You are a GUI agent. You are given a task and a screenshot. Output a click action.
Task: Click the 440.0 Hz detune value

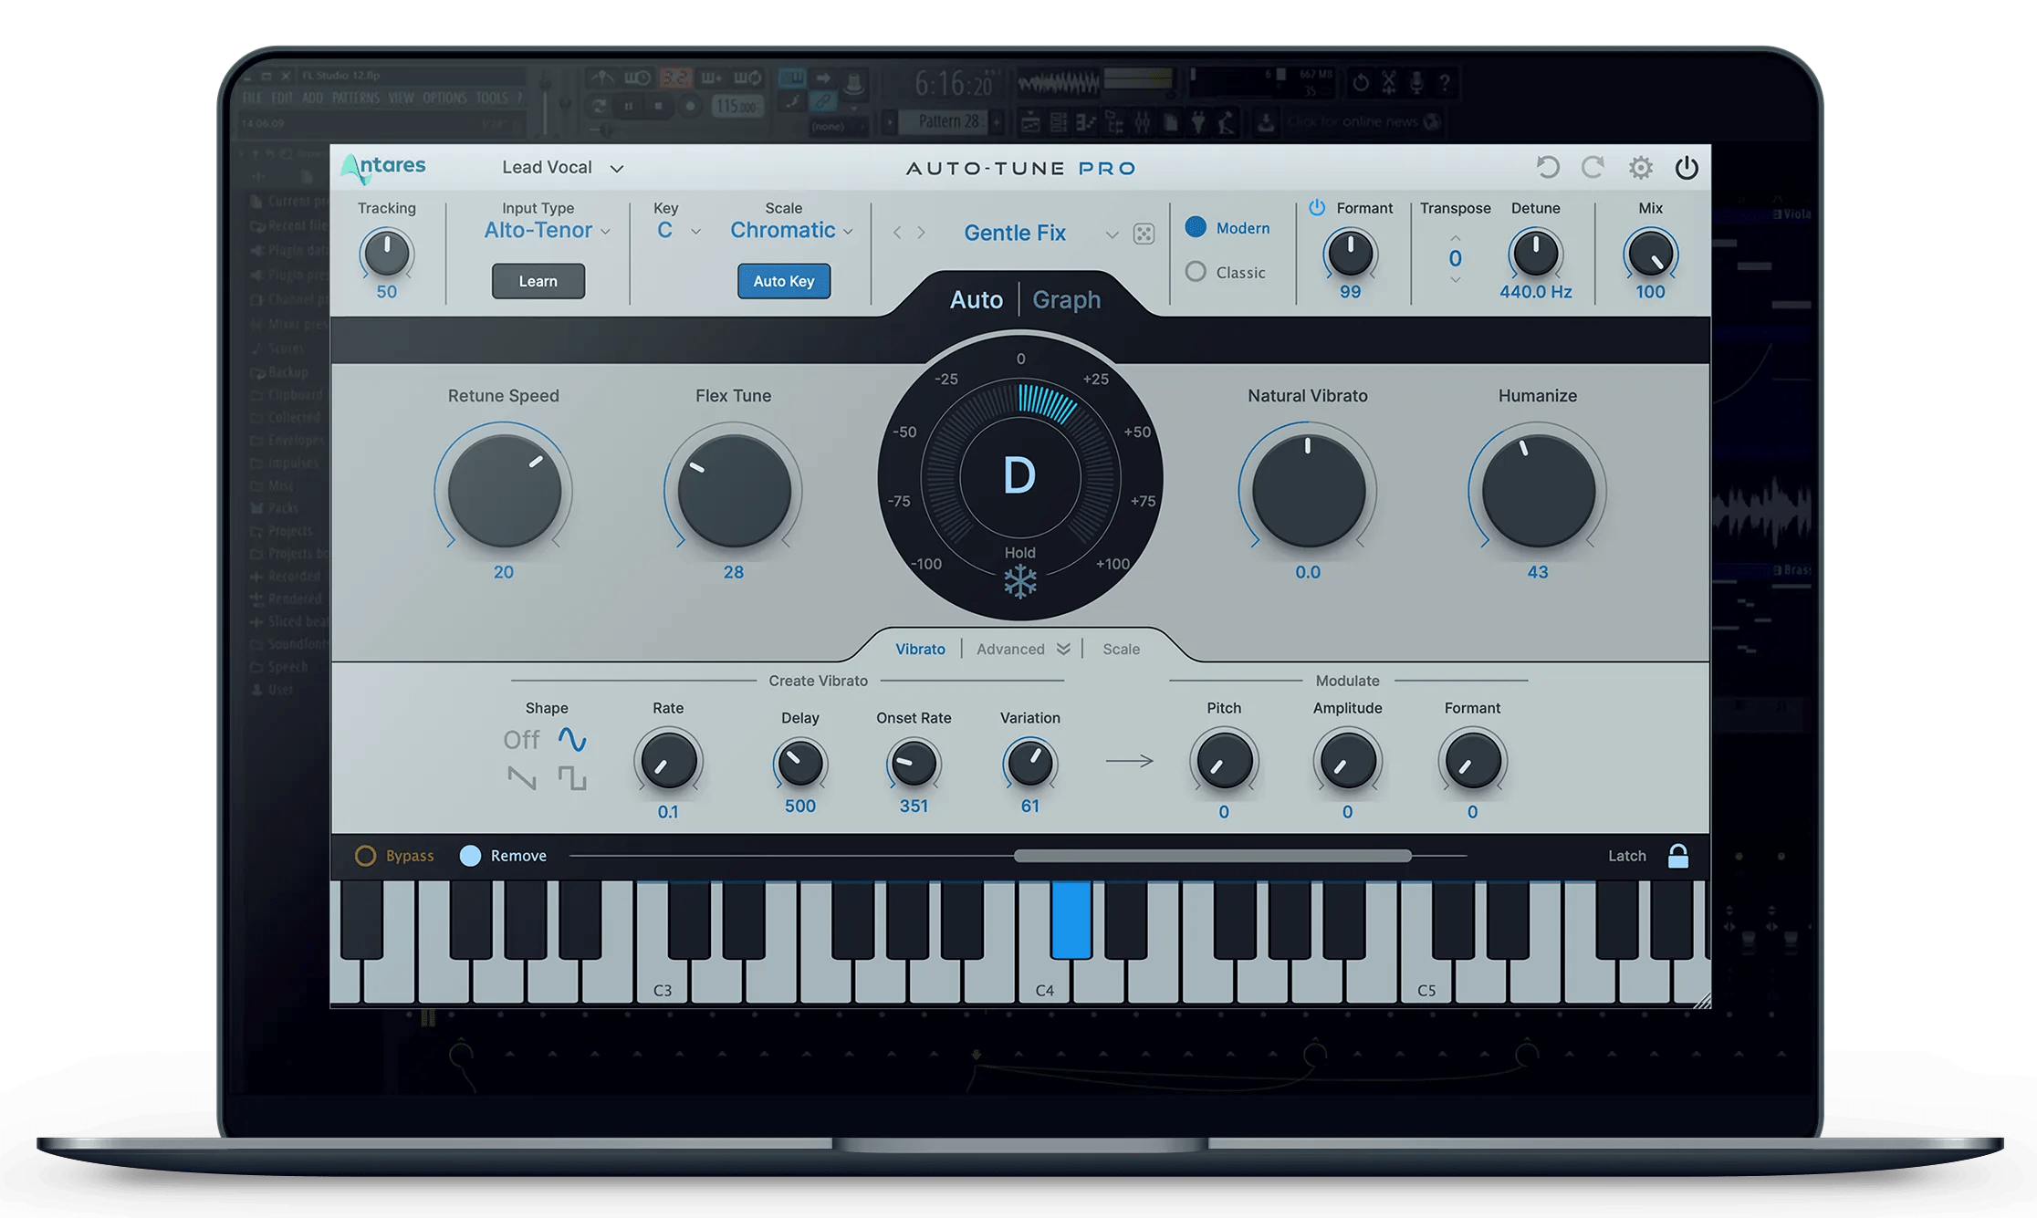click(x=1535, y=292)
